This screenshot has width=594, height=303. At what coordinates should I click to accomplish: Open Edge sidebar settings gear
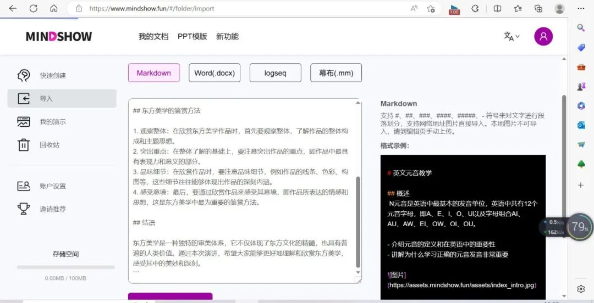pyautogui.click(x=581, y=289)
